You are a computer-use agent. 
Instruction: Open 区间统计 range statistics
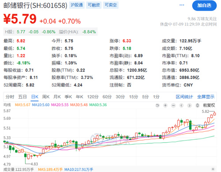pos(184,97)
